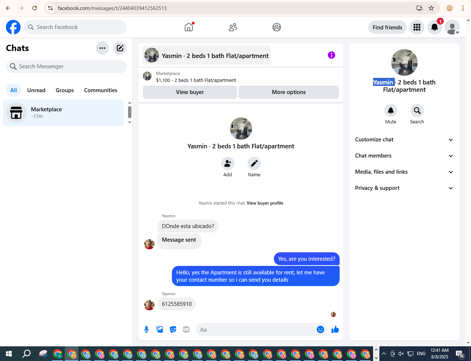Viewport: 471px width, 361px height.
Task: Click the large apartment photo in chat
Action: click(241, 129)
